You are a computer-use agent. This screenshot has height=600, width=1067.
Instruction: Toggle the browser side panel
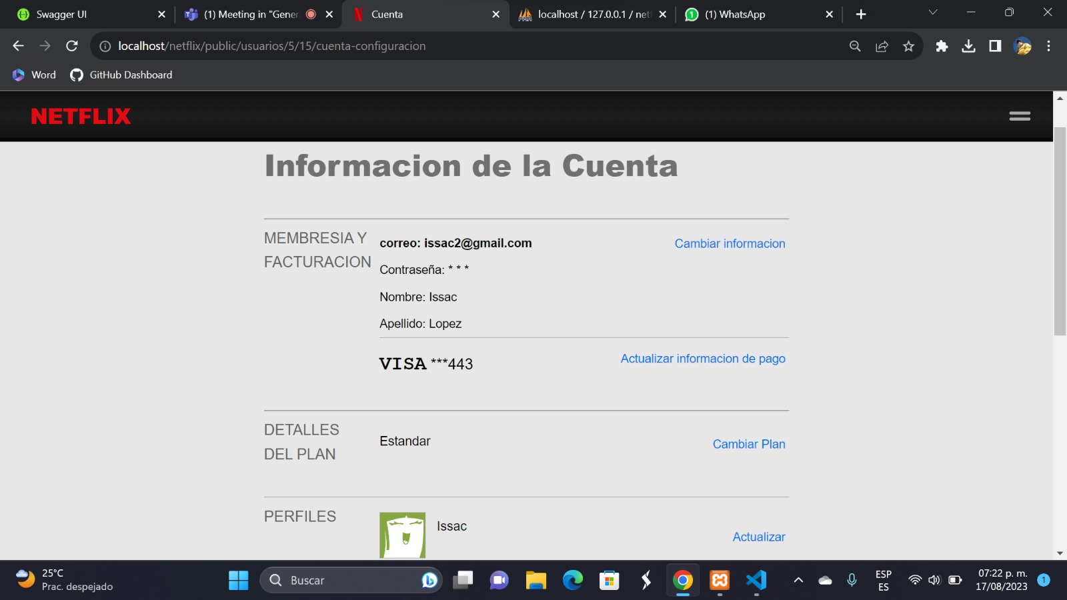coord(994,46)
